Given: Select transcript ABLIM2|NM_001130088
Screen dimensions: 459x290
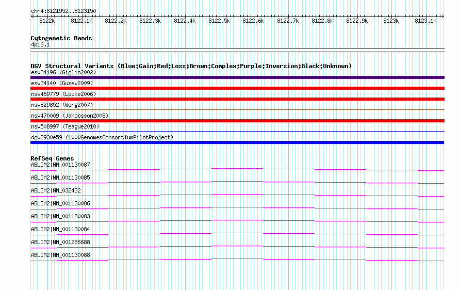Looking at the screenshot, I should click(x=60, y=255).
